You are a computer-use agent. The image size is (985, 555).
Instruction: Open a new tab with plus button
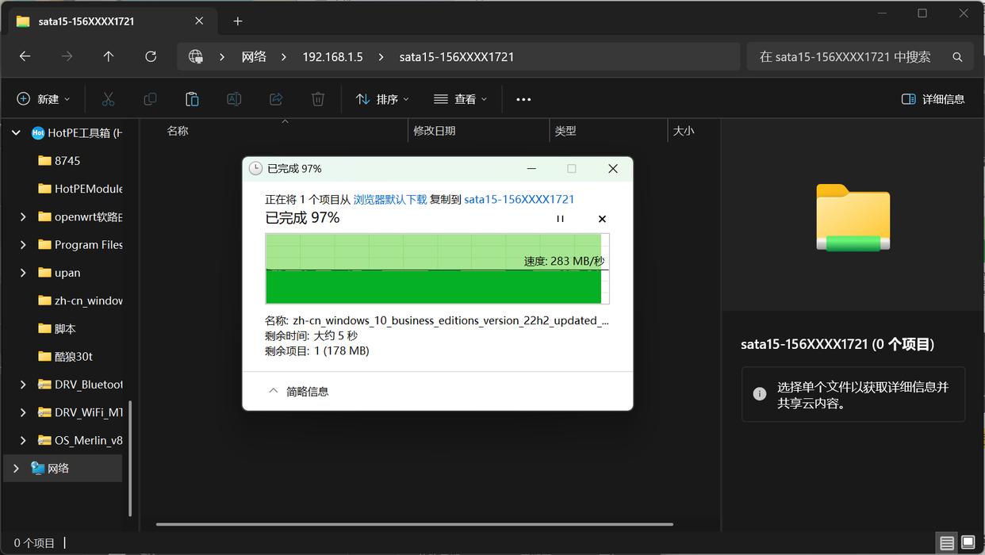click(238, 21)
